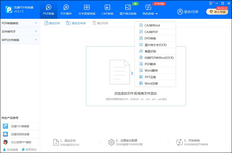Image resolution: width=232 pixels, height=153 pixels.
Task: Go to CAD转换 tab
Action: point(107,10)
